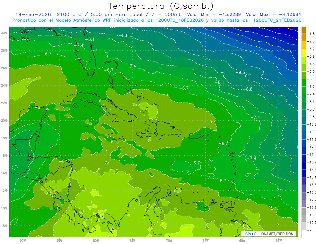The image size is (316, 244).
Task: Click the top dark-orange legend swatch above -1.8
Action: [304, 30]
